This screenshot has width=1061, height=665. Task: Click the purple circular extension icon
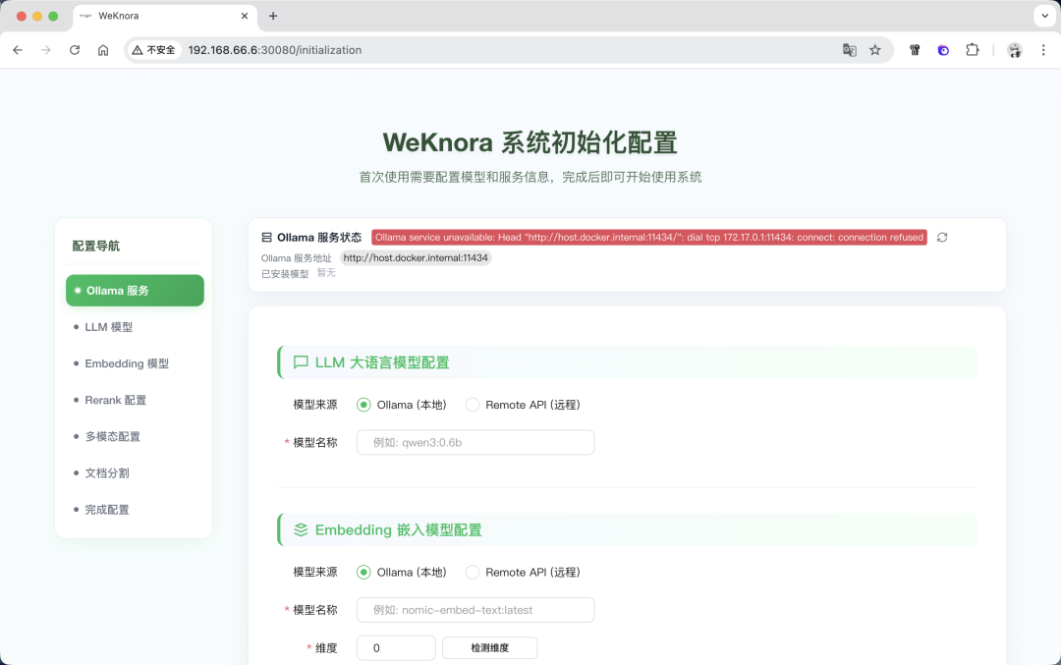[x=943, y=50]
